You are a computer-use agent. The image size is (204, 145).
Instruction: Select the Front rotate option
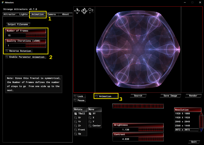80,130
